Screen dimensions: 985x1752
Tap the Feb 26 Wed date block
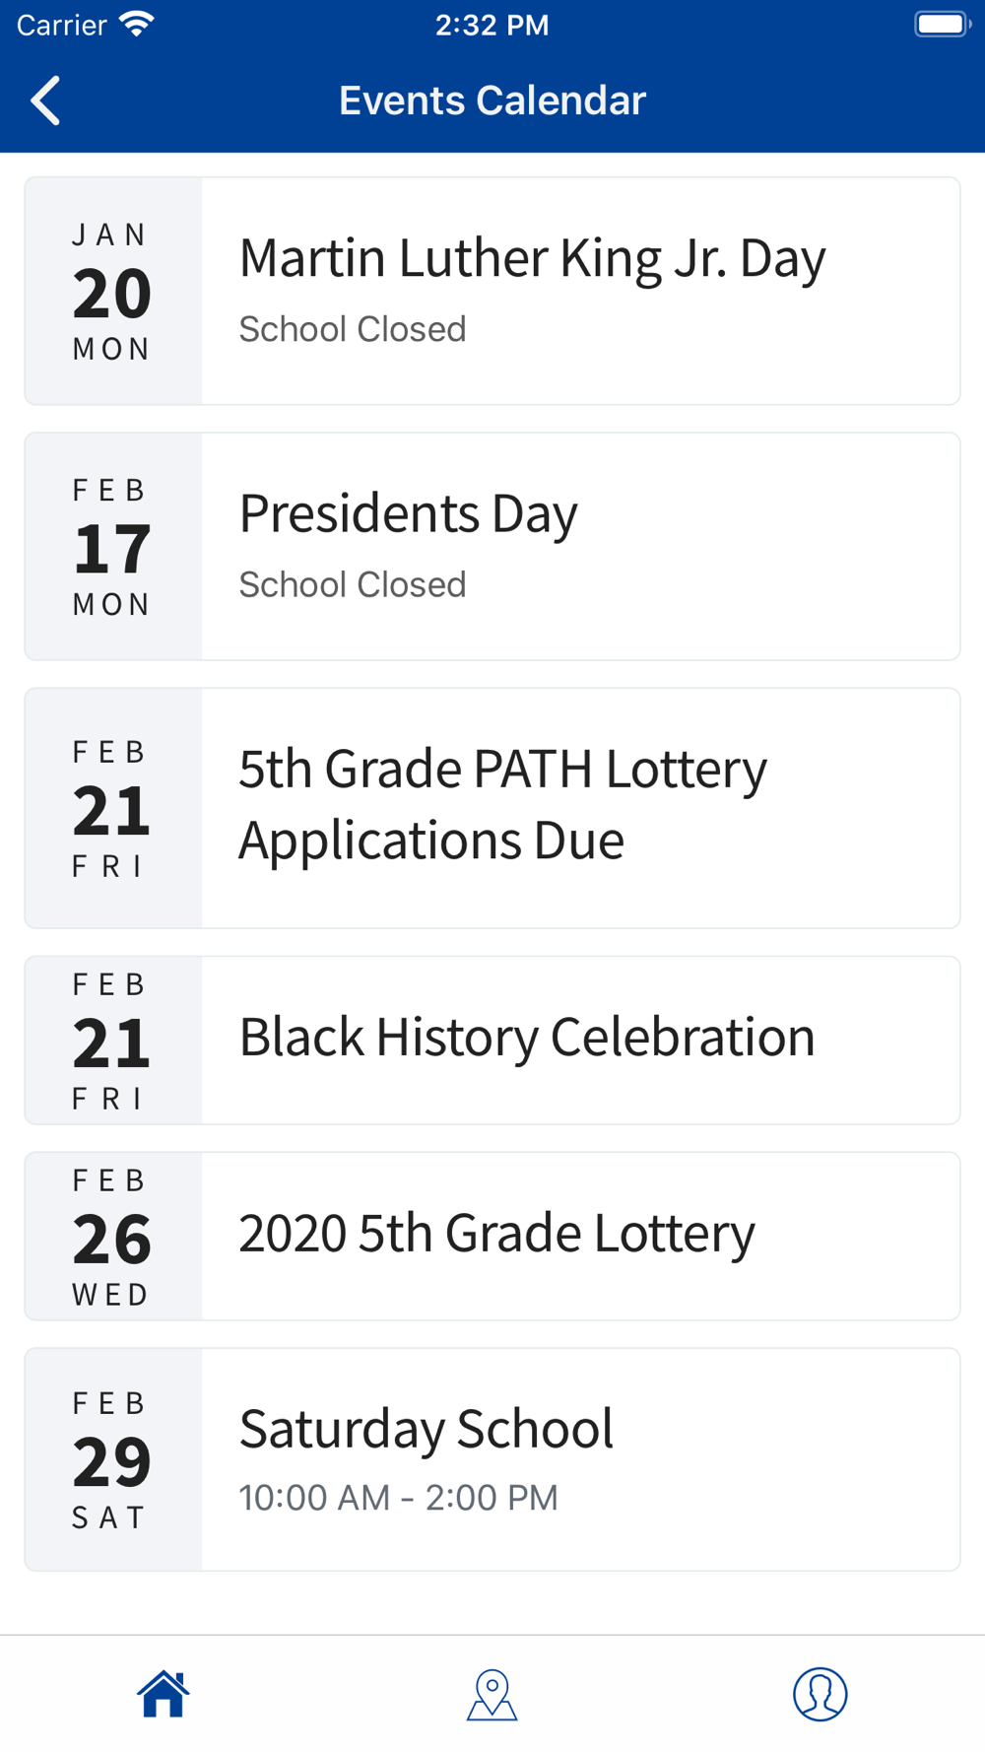112,1237
